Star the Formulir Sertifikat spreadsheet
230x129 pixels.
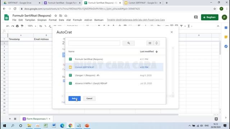tap(56, 16)
